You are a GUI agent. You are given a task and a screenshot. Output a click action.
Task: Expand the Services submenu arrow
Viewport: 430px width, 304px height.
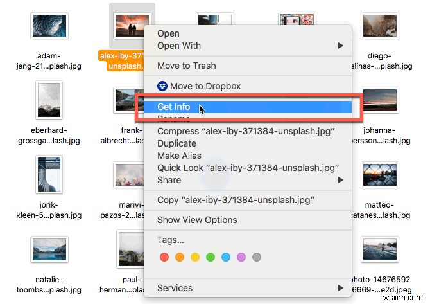(x=340, y=288)
